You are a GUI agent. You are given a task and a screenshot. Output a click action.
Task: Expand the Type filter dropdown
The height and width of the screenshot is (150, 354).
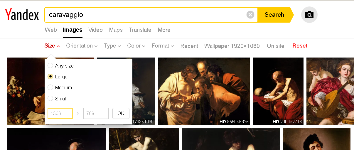pyautogui.click(x=112, y=46)
